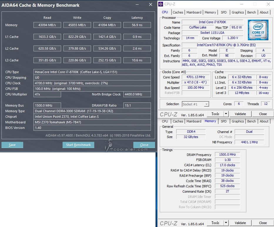This screenshot has width=274, height=227.
Task: Click CAS# Latency value 17.0 clocks
Action: [x=227, y=165]
